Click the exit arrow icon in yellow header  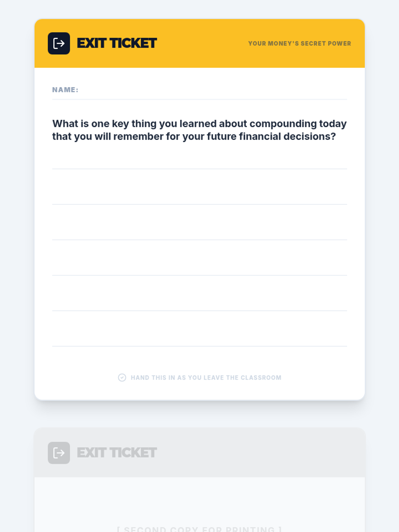pyautogui.click(x=59, y=43)
